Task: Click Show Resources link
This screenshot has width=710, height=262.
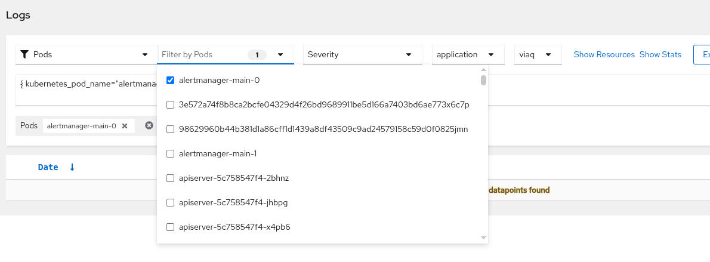Action: pyautogui.click(x=604, y=54)
